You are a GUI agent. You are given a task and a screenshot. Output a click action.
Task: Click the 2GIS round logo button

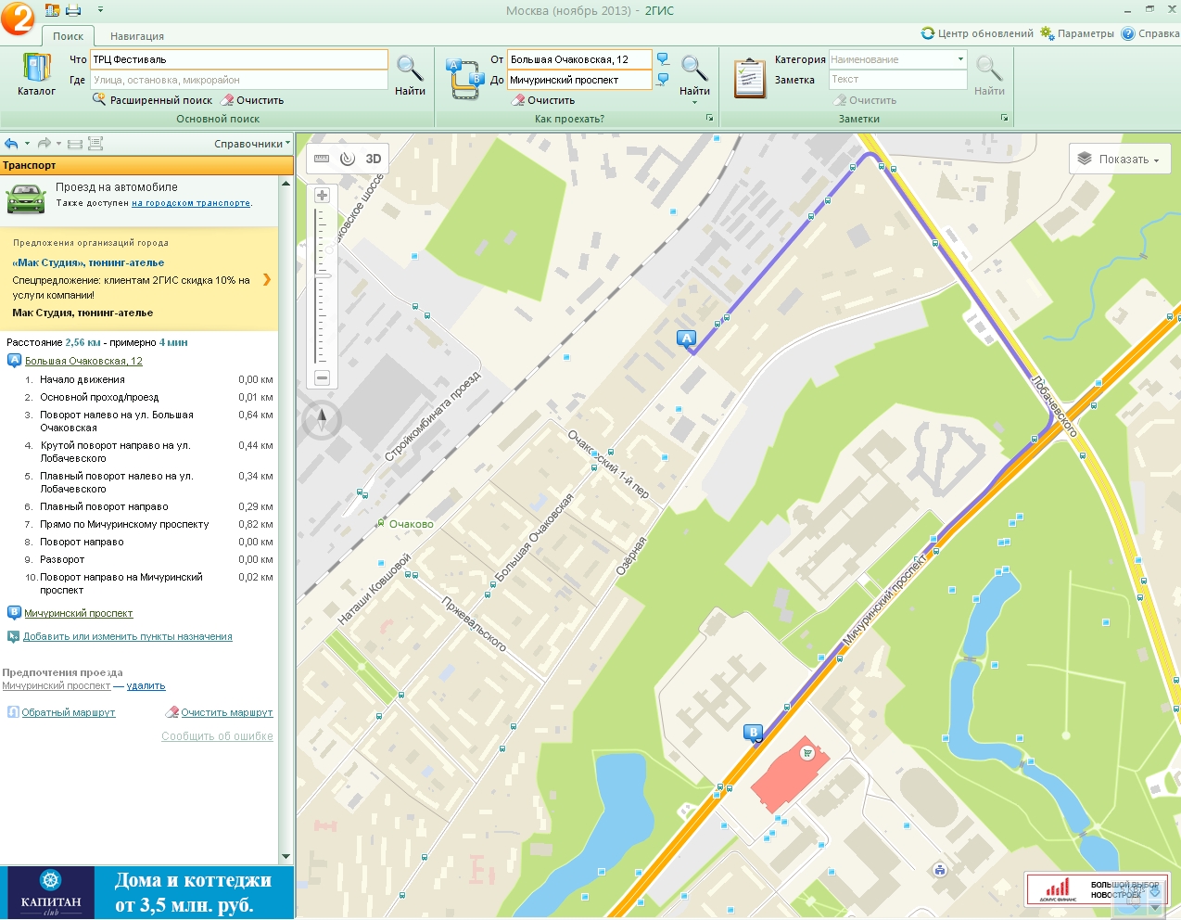coord(18,18)
